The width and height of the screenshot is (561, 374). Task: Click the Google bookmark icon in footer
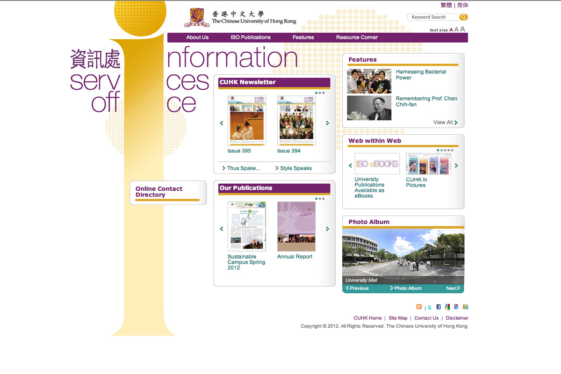[447, 307]
